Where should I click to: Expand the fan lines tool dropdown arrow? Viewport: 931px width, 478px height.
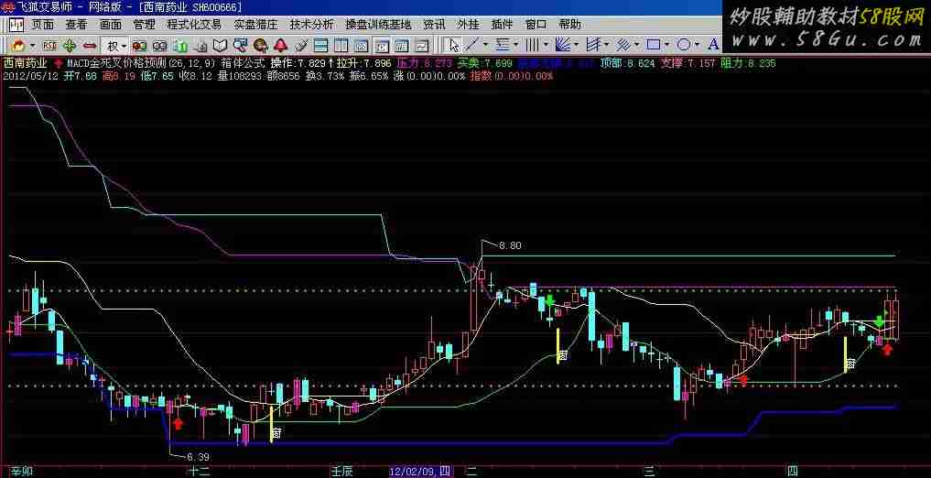(576, 46)
